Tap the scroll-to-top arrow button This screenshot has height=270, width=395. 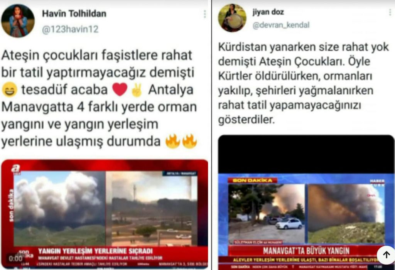(x=386, y=255)
